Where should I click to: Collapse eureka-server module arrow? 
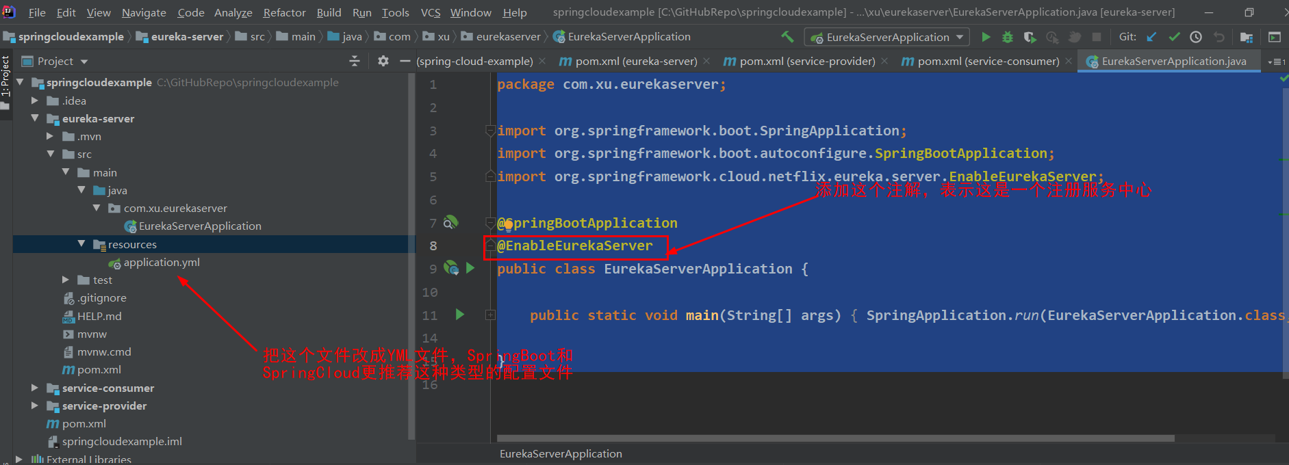35,118
